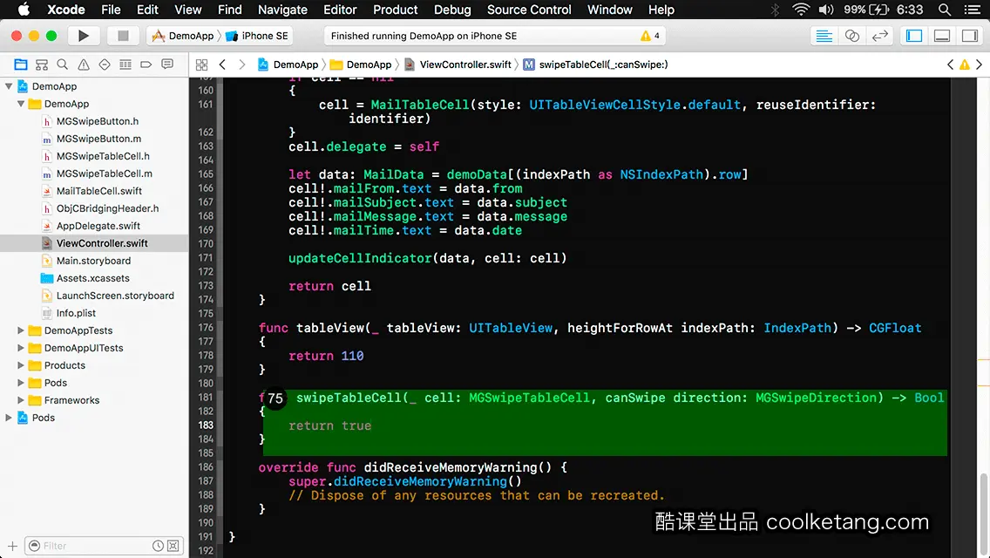Select the Standard editor button

coord(824,36)
